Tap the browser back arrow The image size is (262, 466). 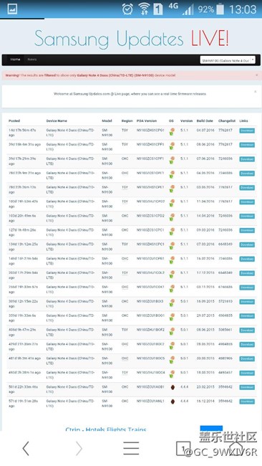[x=26, y=448]
